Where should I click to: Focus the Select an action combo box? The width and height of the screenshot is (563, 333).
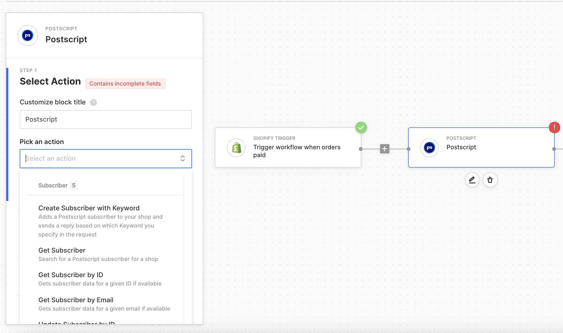(99, 158)
